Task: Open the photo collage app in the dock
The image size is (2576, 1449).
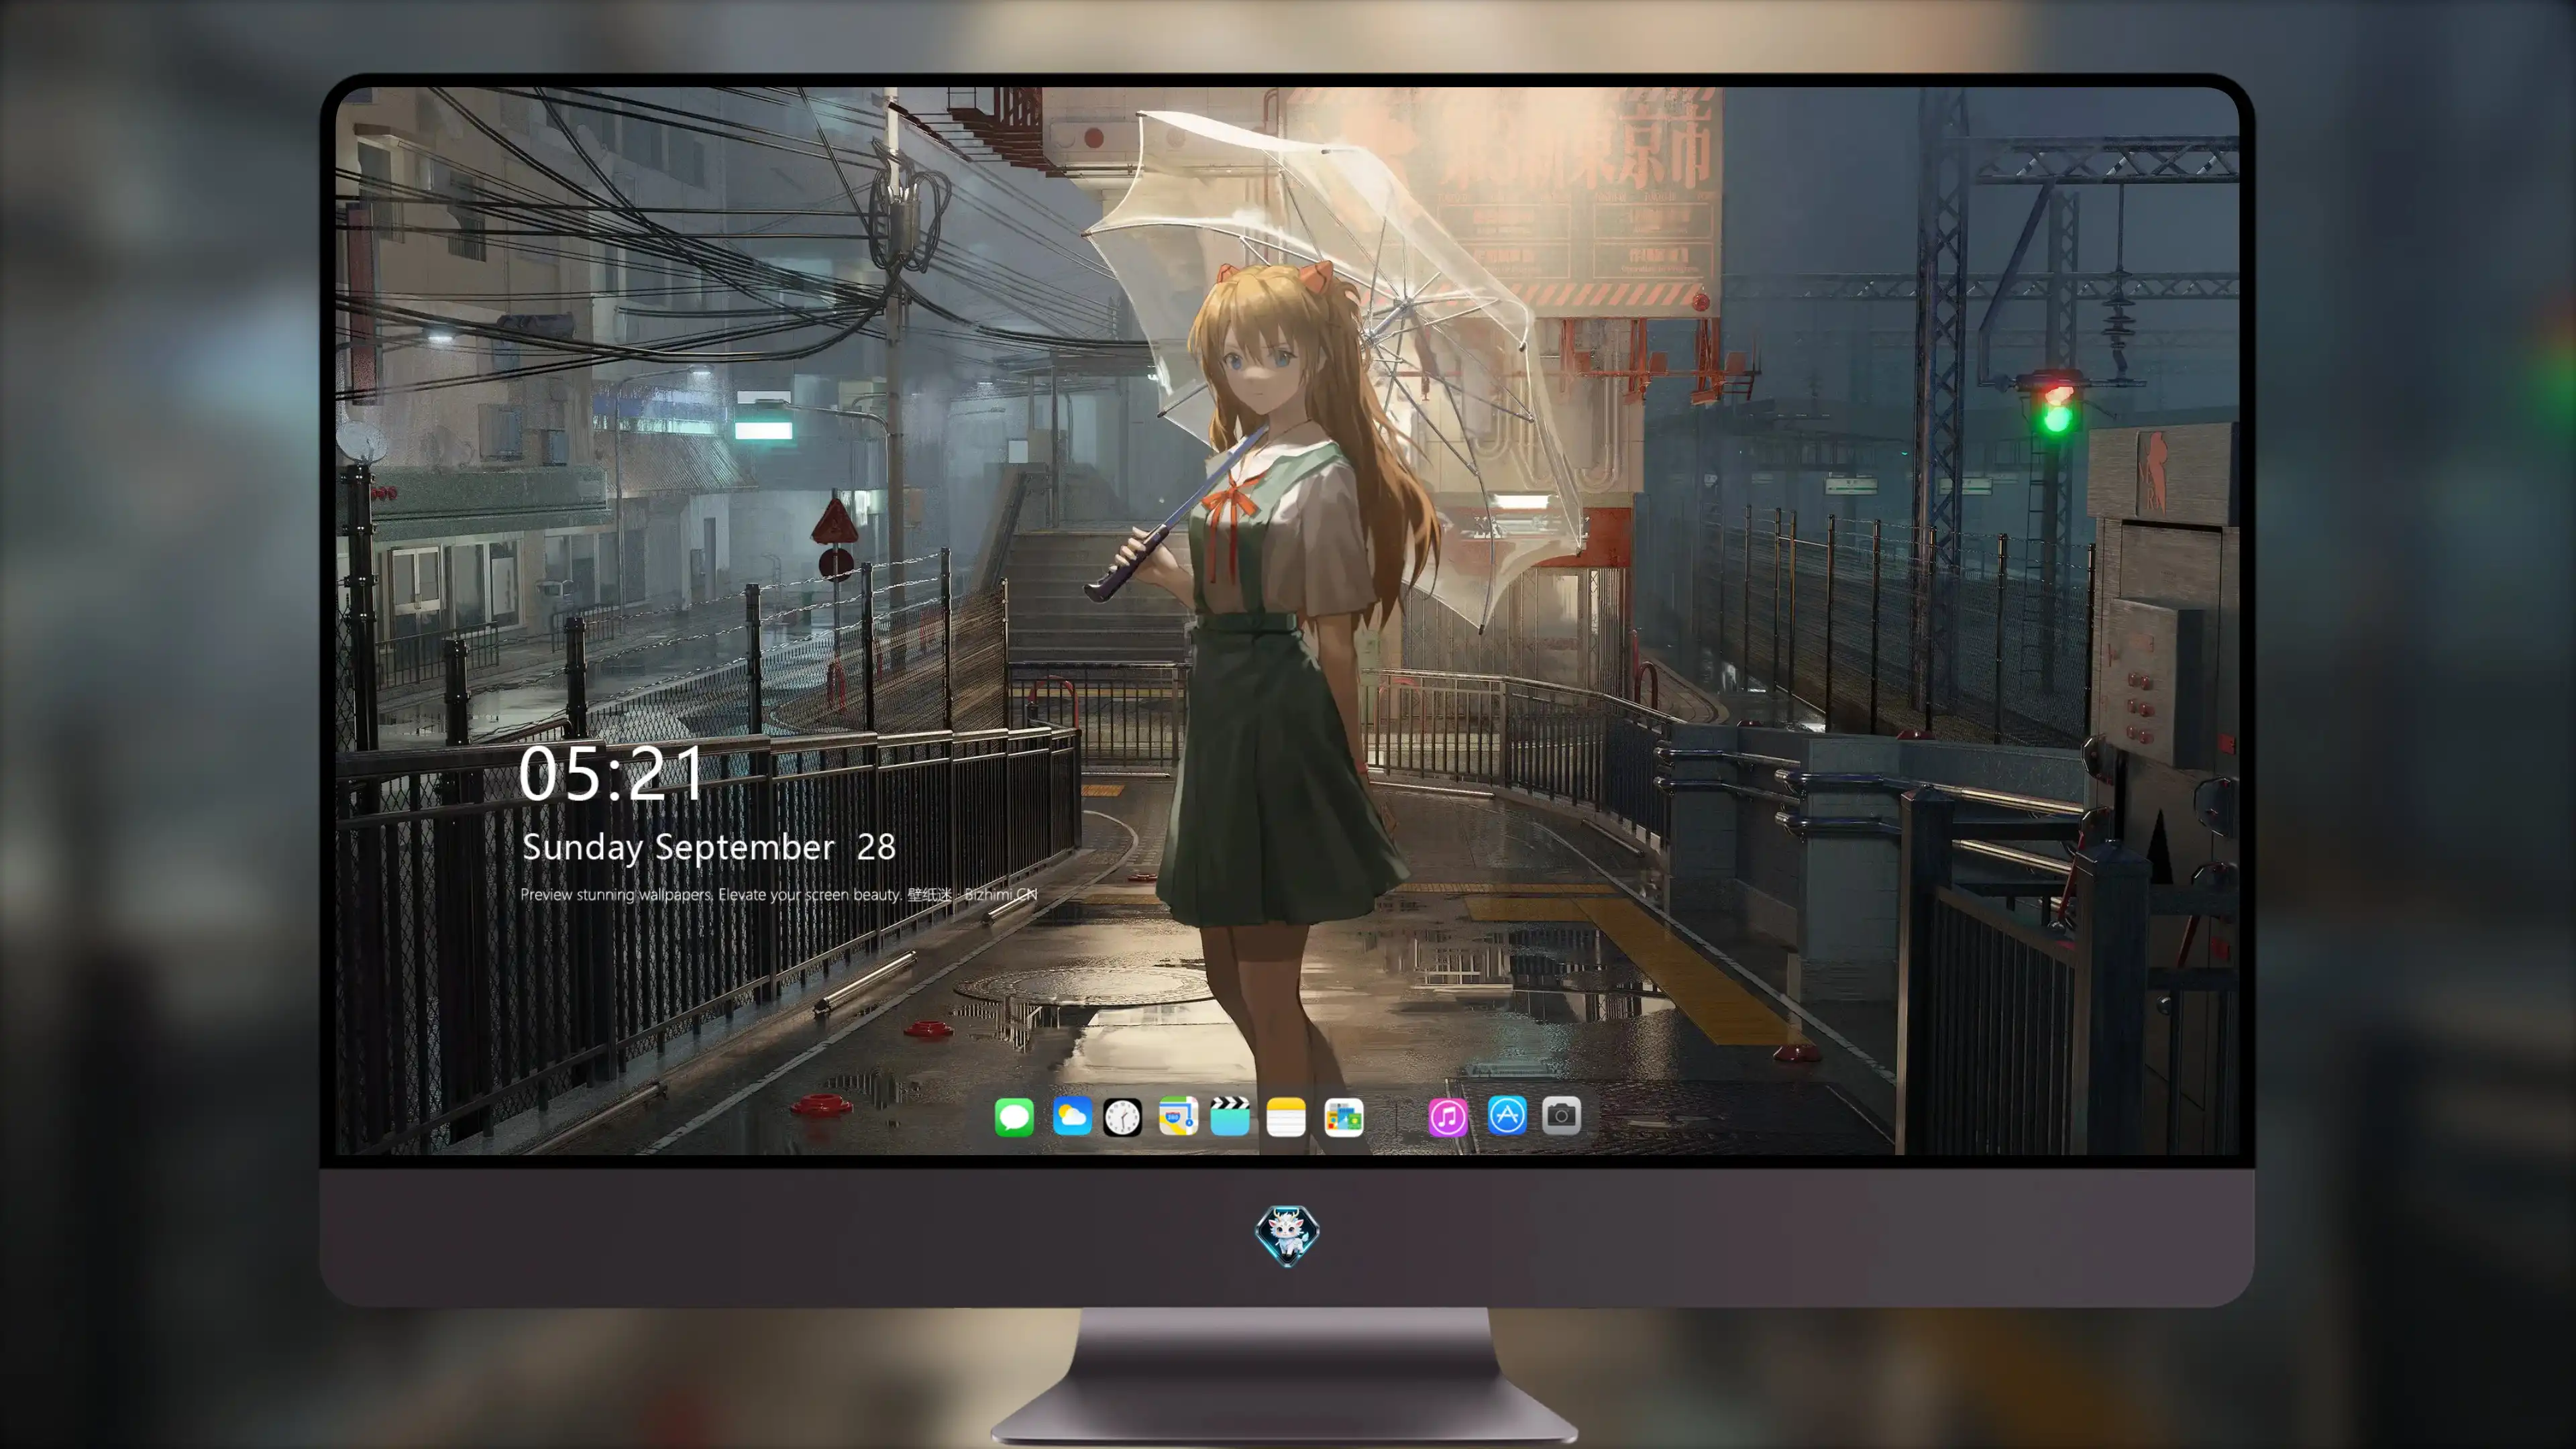Action: click(1344, 1117)
